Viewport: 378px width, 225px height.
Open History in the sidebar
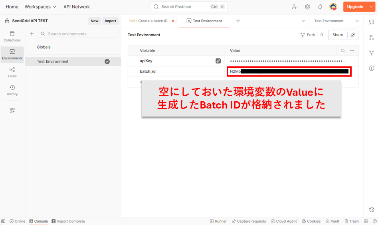12,90
